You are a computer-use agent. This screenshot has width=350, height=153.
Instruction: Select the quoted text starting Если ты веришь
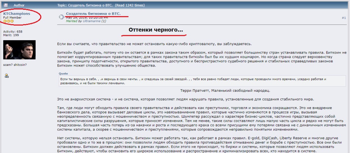(x=193, y=81)
